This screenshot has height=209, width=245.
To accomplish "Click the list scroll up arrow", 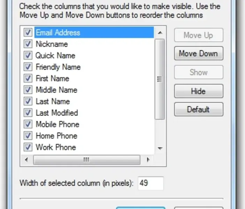I will [x=160, y=33].
